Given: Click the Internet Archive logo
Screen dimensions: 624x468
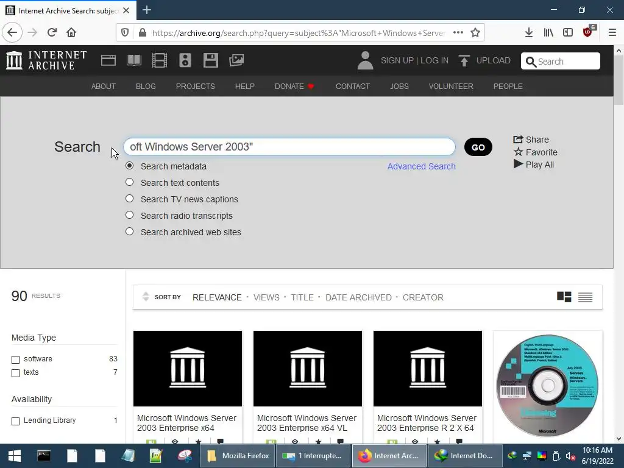Looking at the screenshot, I should pyautogui.click(x=46, y=60).
